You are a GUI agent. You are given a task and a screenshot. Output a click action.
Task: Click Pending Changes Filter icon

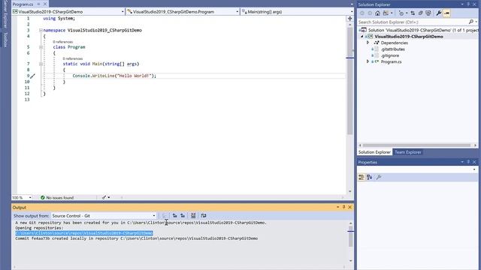click(401, 13)
